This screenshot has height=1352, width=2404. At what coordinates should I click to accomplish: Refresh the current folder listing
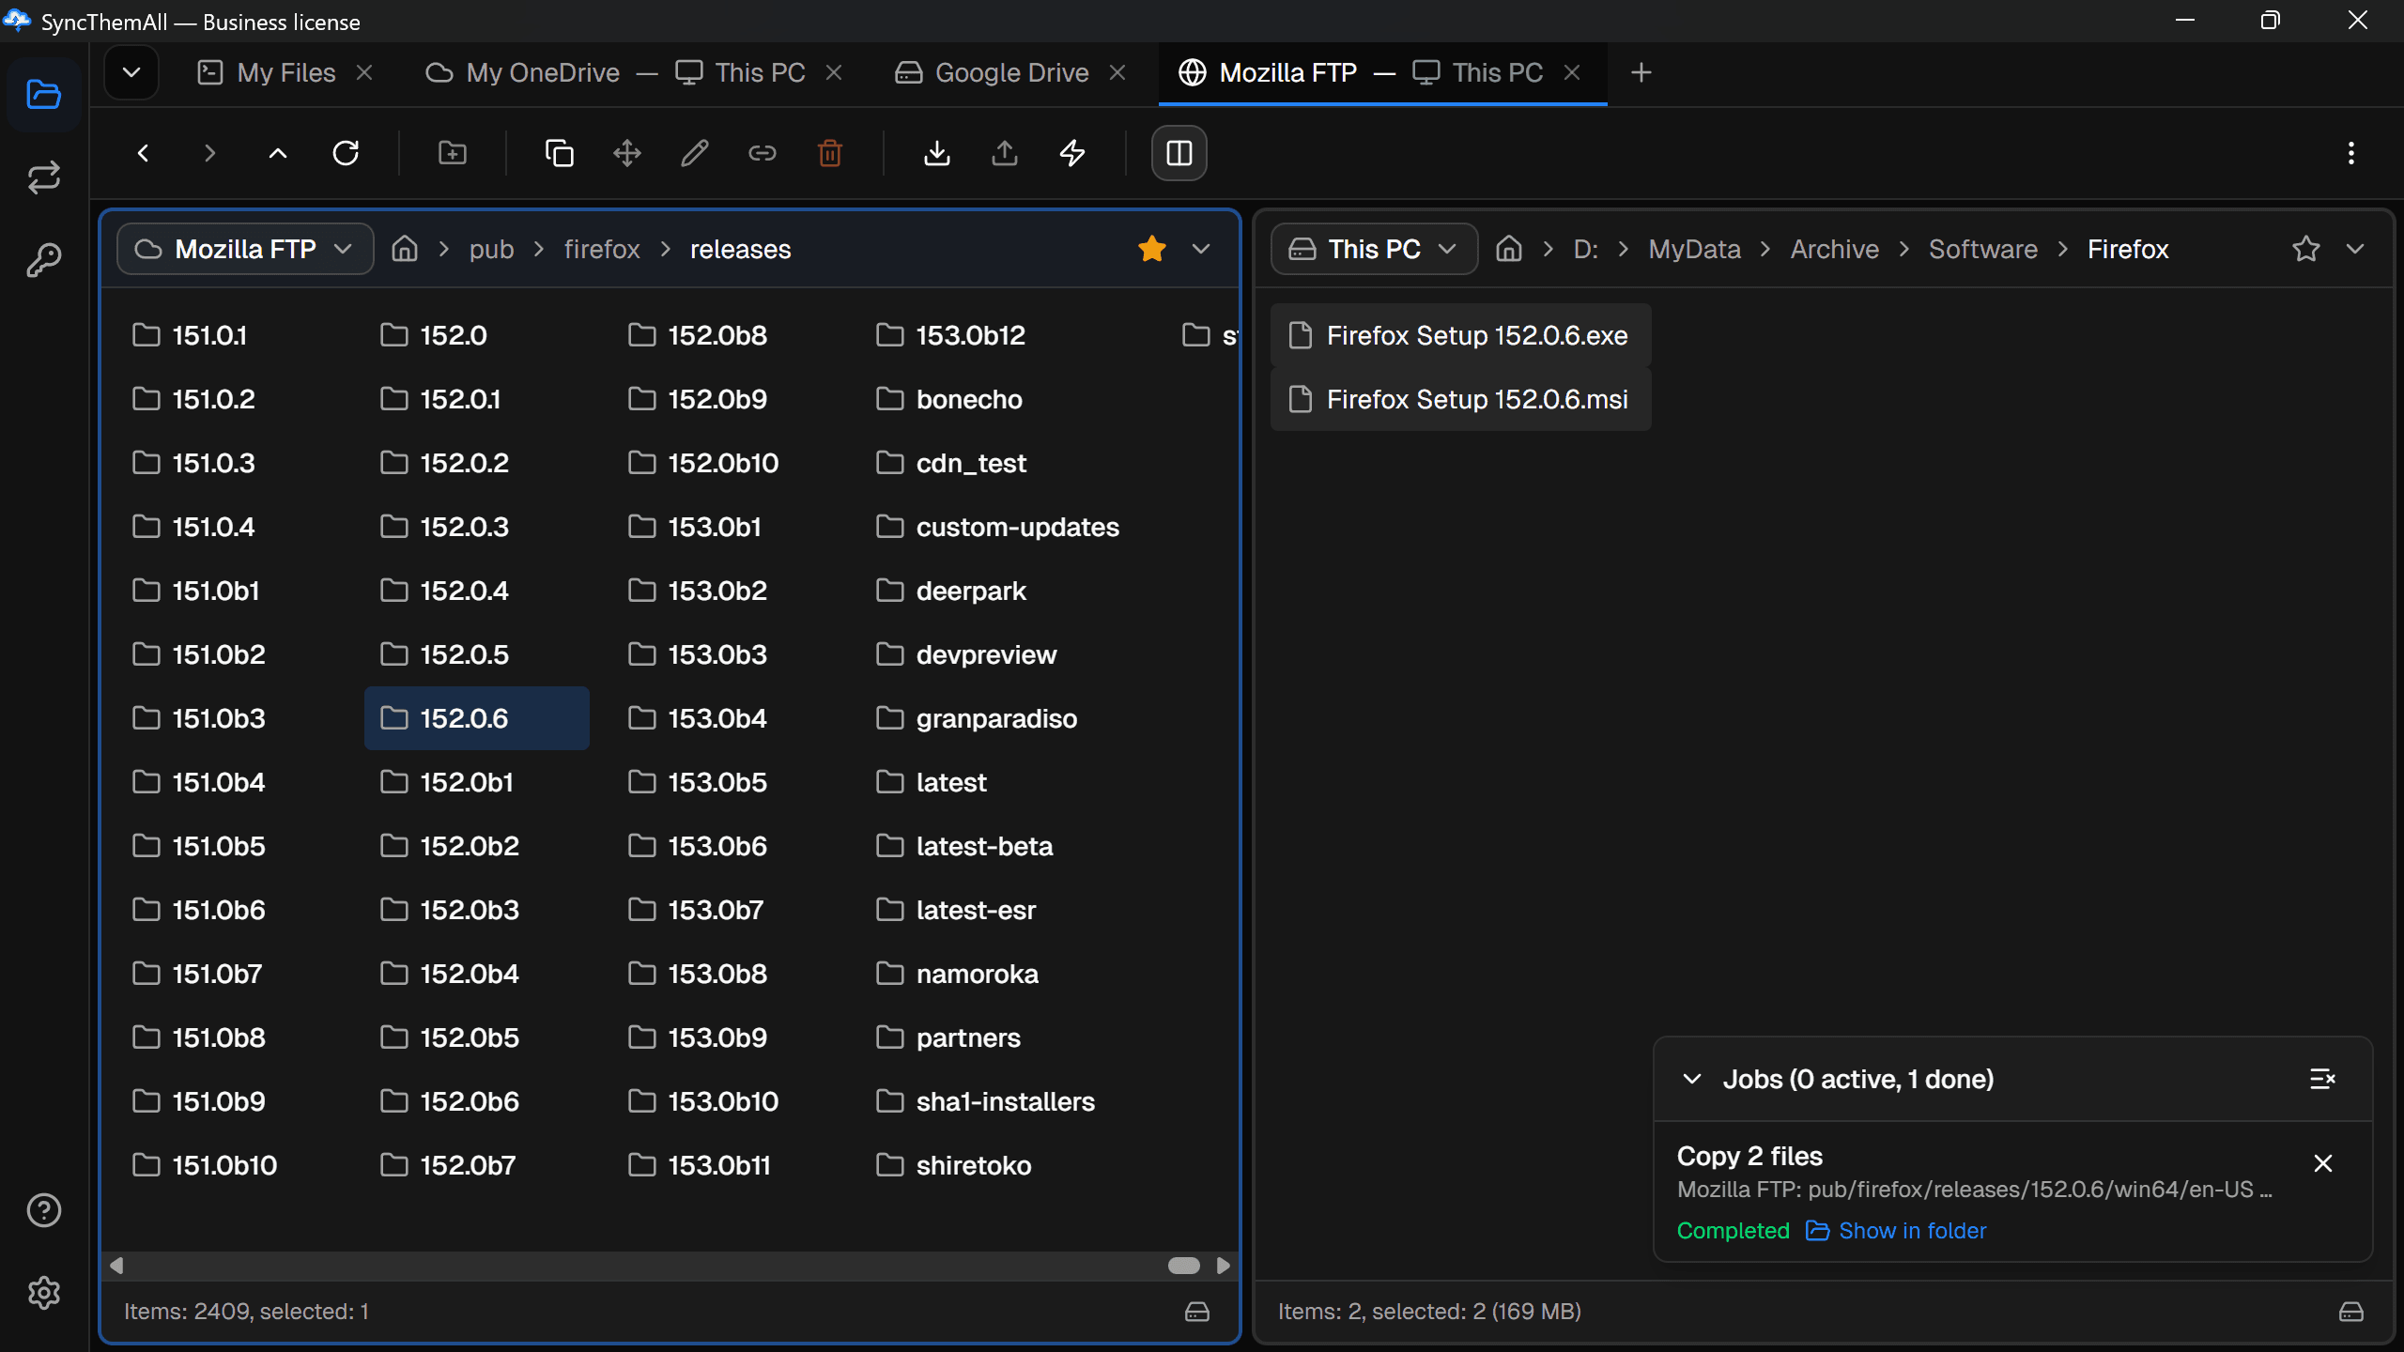click(346, 153)
